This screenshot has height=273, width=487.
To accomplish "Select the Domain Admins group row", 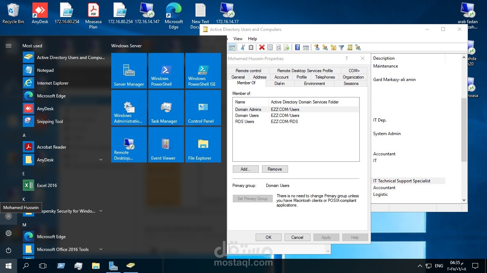I will [296, 109].
